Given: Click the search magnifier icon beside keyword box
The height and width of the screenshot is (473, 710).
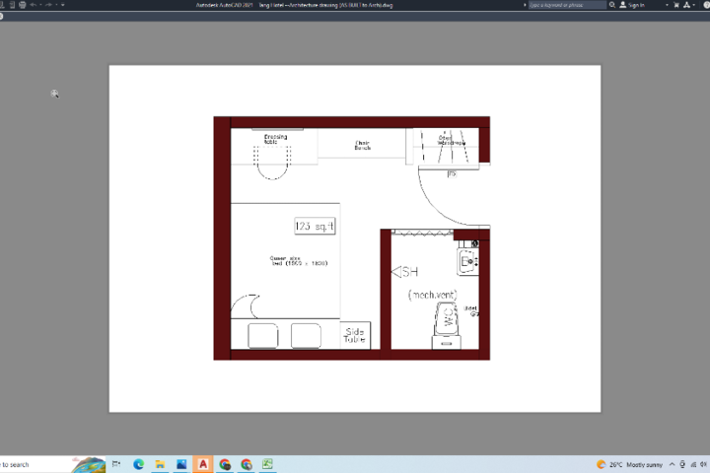Looking at the screenshot, I should click(612, 5).
